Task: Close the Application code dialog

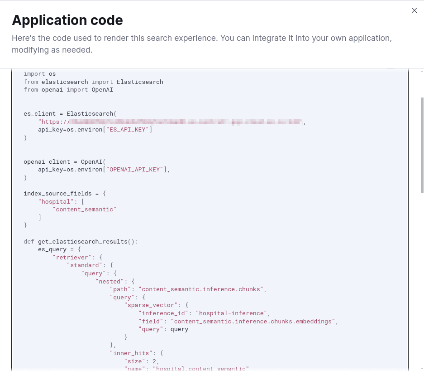Action: 414,10
